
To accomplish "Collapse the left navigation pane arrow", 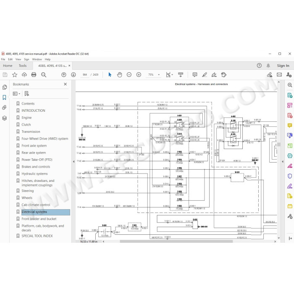I will [73, 161].
